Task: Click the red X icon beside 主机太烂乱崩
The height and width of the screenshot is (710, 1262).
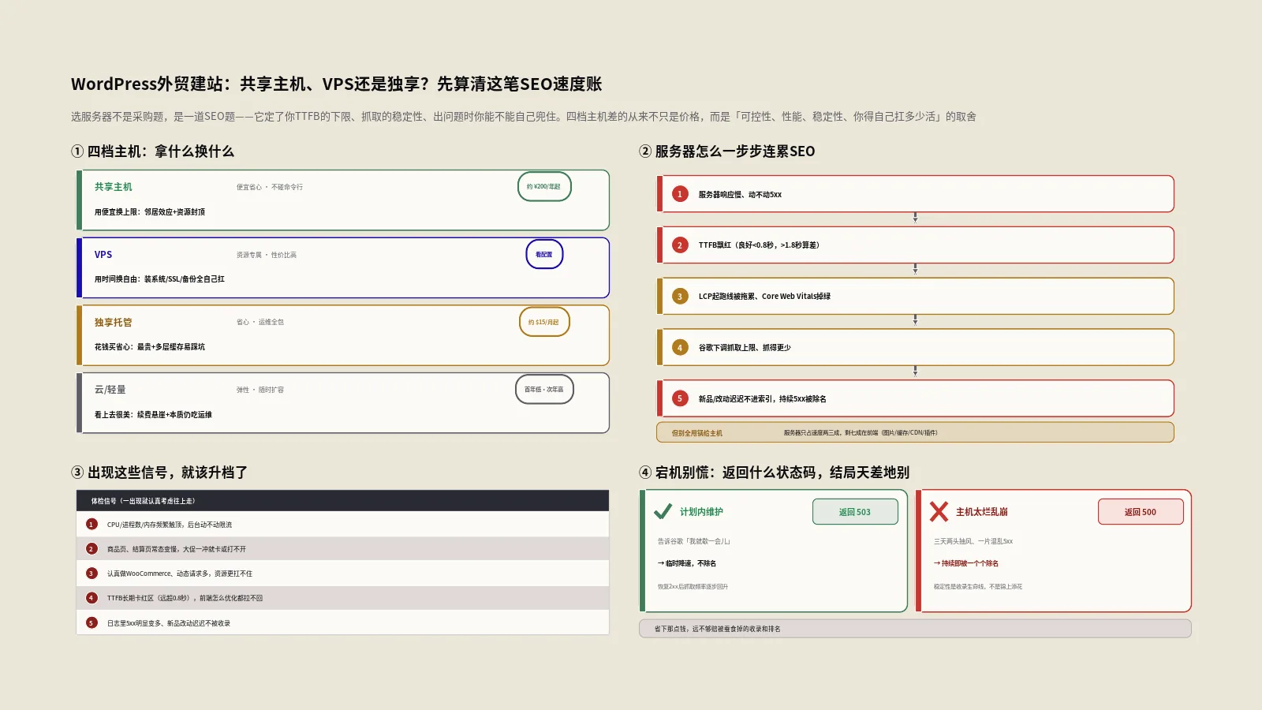Action: click(x=939, y=511)
